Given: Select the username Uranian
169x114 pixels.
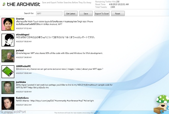Looking at the screenshot, I should point(20,19).
